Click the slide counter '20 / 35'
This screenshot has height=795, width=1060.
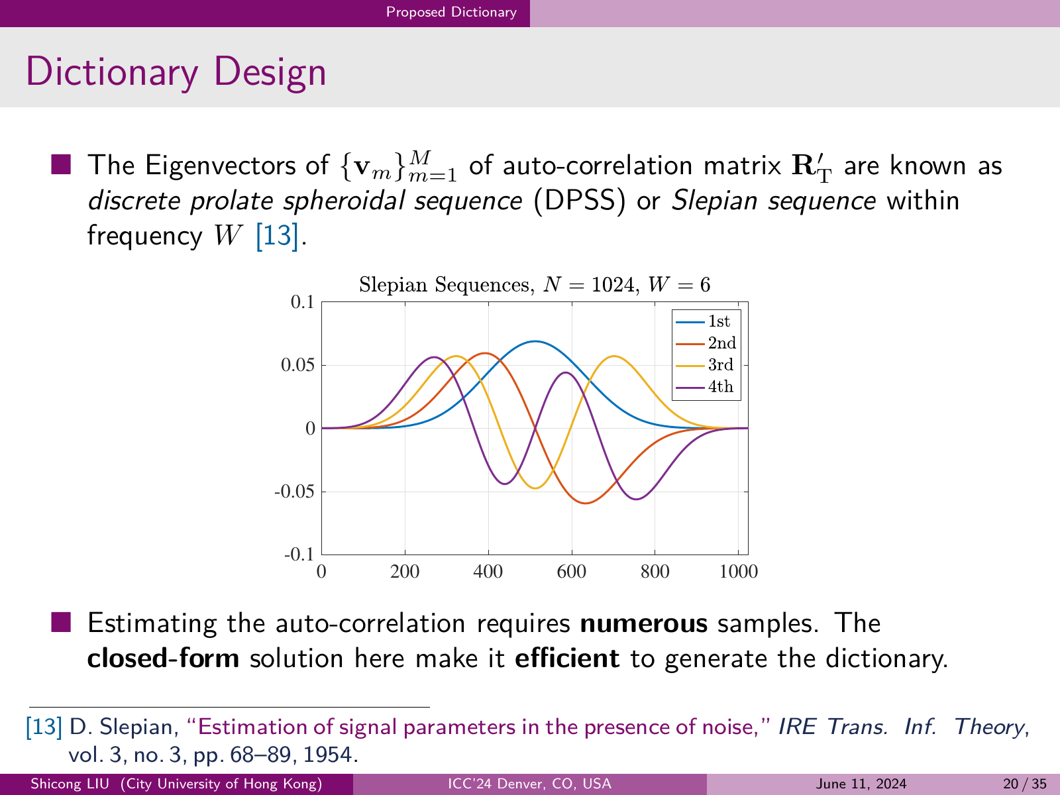pyautogui.click(x=1025, y=784)
